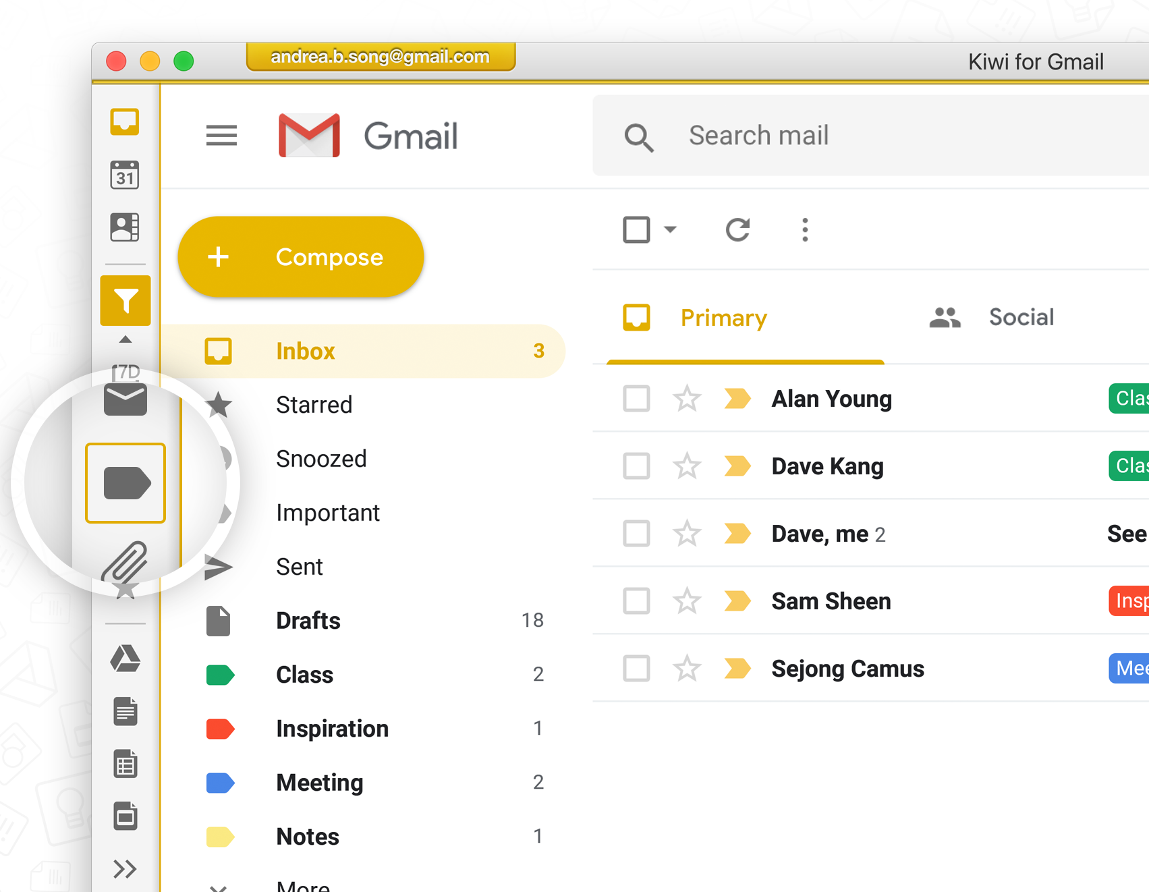Screen dimensions: 1149x892
Task: Select the andrea.b.song@gmail.com account tab
Action: 381,57
